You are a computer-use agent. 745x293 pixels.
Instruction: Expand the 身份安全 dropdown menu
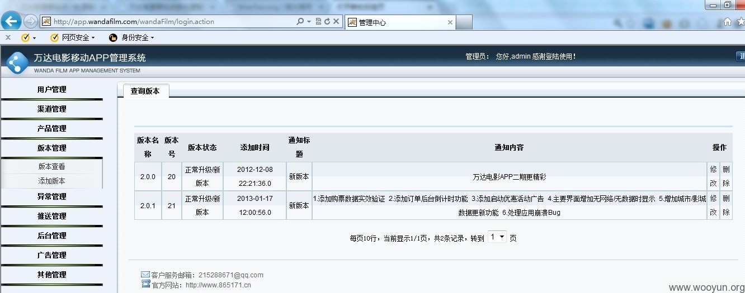click(x=152, y=38)
